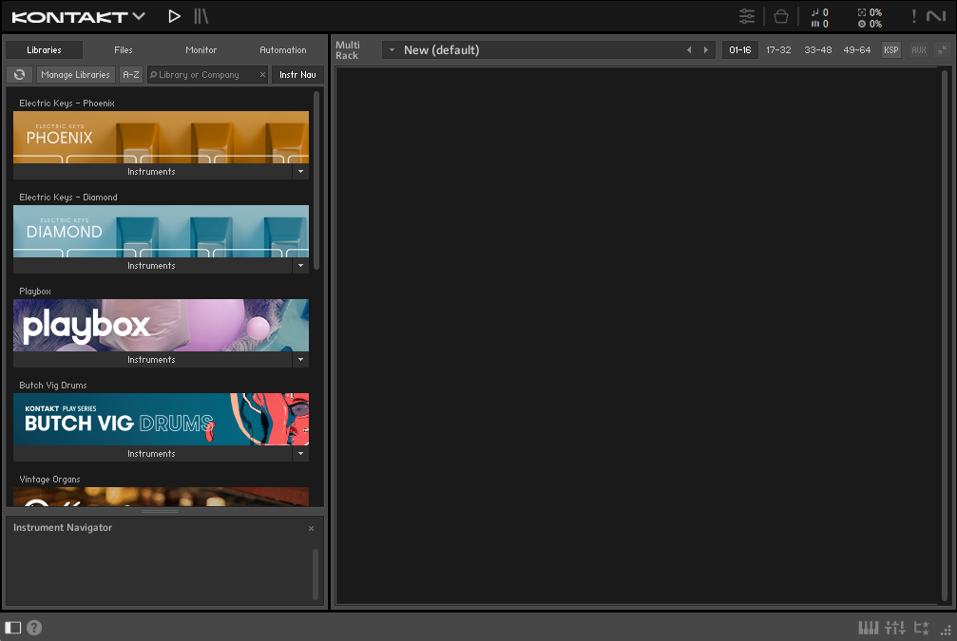Image resolution: width=957 pixels, height=641 pixels.
Task: Show rack page 33-48
Action: click(x=818, y=50)
